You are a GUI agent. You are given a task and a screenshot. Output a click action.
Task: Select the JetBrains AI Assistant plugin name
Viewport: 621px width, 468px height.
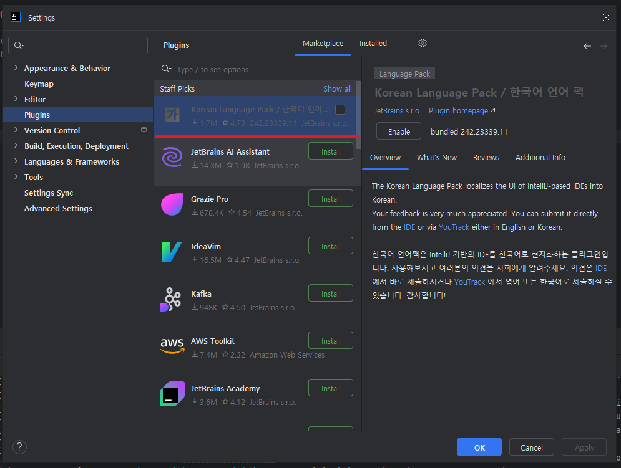tap(230, 151)
